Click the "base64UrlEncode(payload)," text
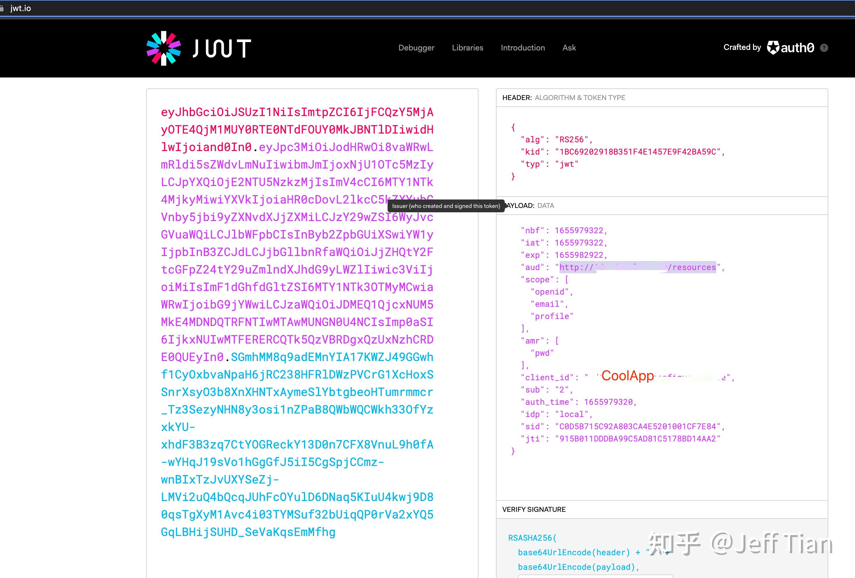The image size is (855, 578). [579, 567]
